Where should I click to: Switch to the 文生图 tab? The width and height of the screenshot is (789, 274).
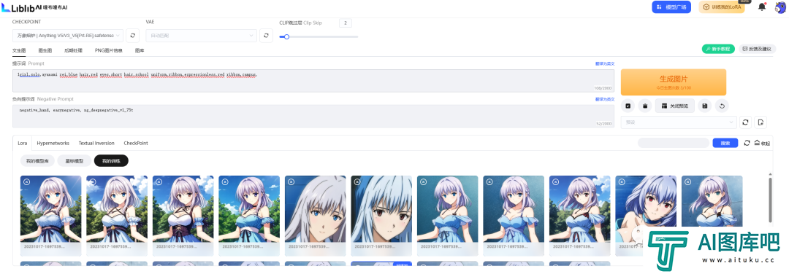pos(19,51)
